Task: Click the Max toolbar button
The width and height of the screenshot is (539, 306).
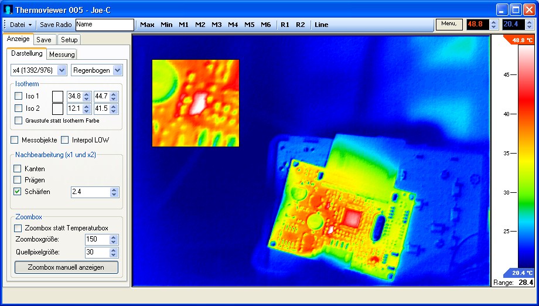Action: point(147,25)
